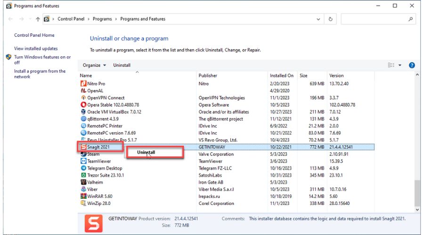Click the RemotePC version 7.6.69 icon
The image size is (424, 235).
click(x=83, y=133)
